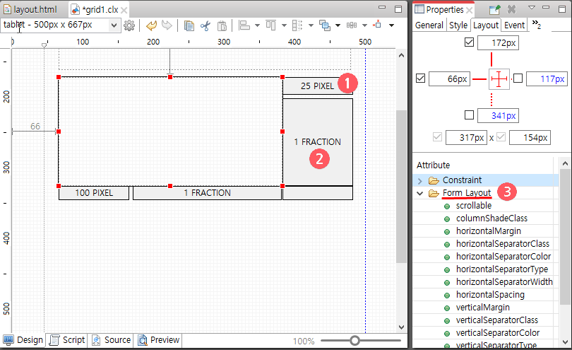Click the pin property view icon

tap(494, 9)
